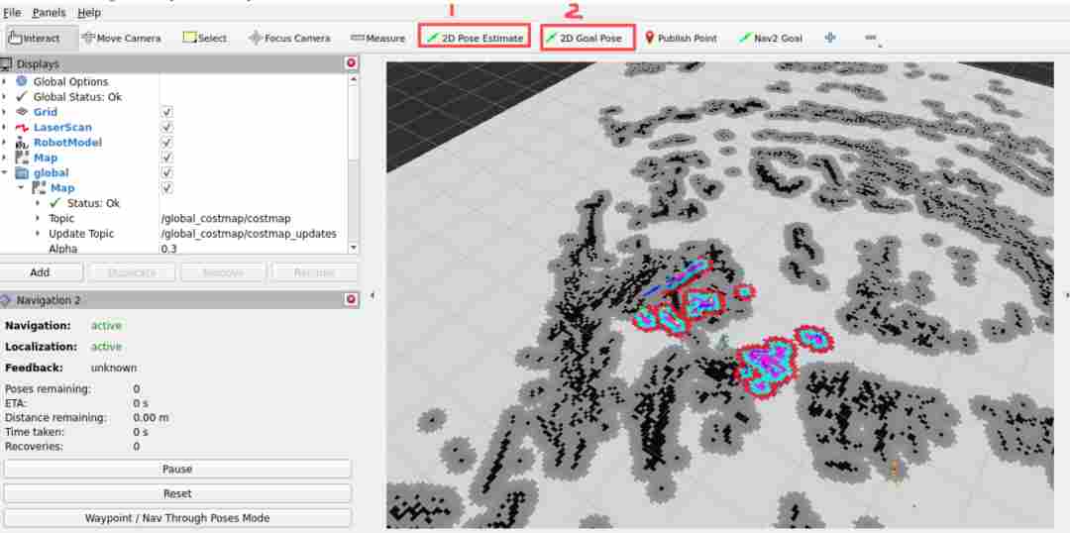Click the LaserScan display icon

click(x=21, y=127)
